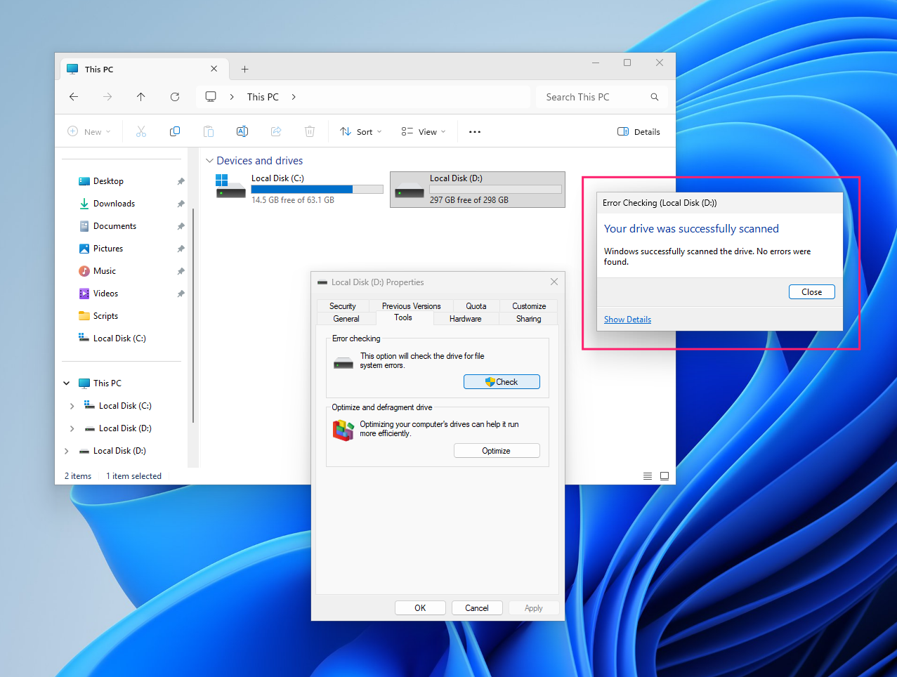
Task: Expand Local Disk (C:) under This PC
Action: (72, 406)
